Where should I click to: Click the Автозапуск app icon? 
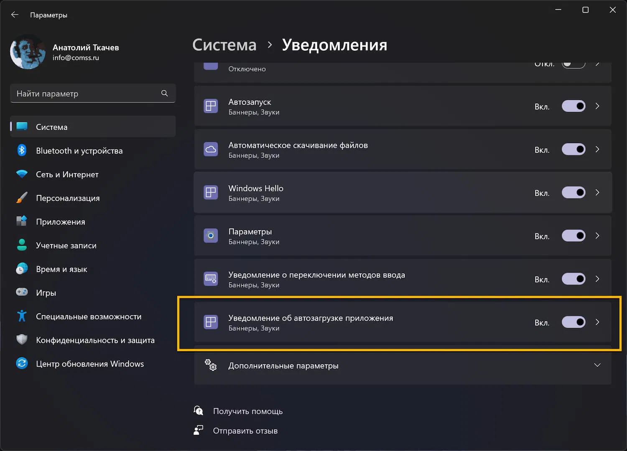[211, 106]
